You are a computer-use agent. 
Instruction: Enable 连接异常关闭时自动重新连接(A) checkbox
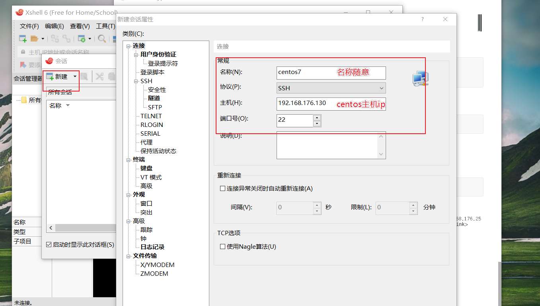pyautogui.click(x=223, y=189)
